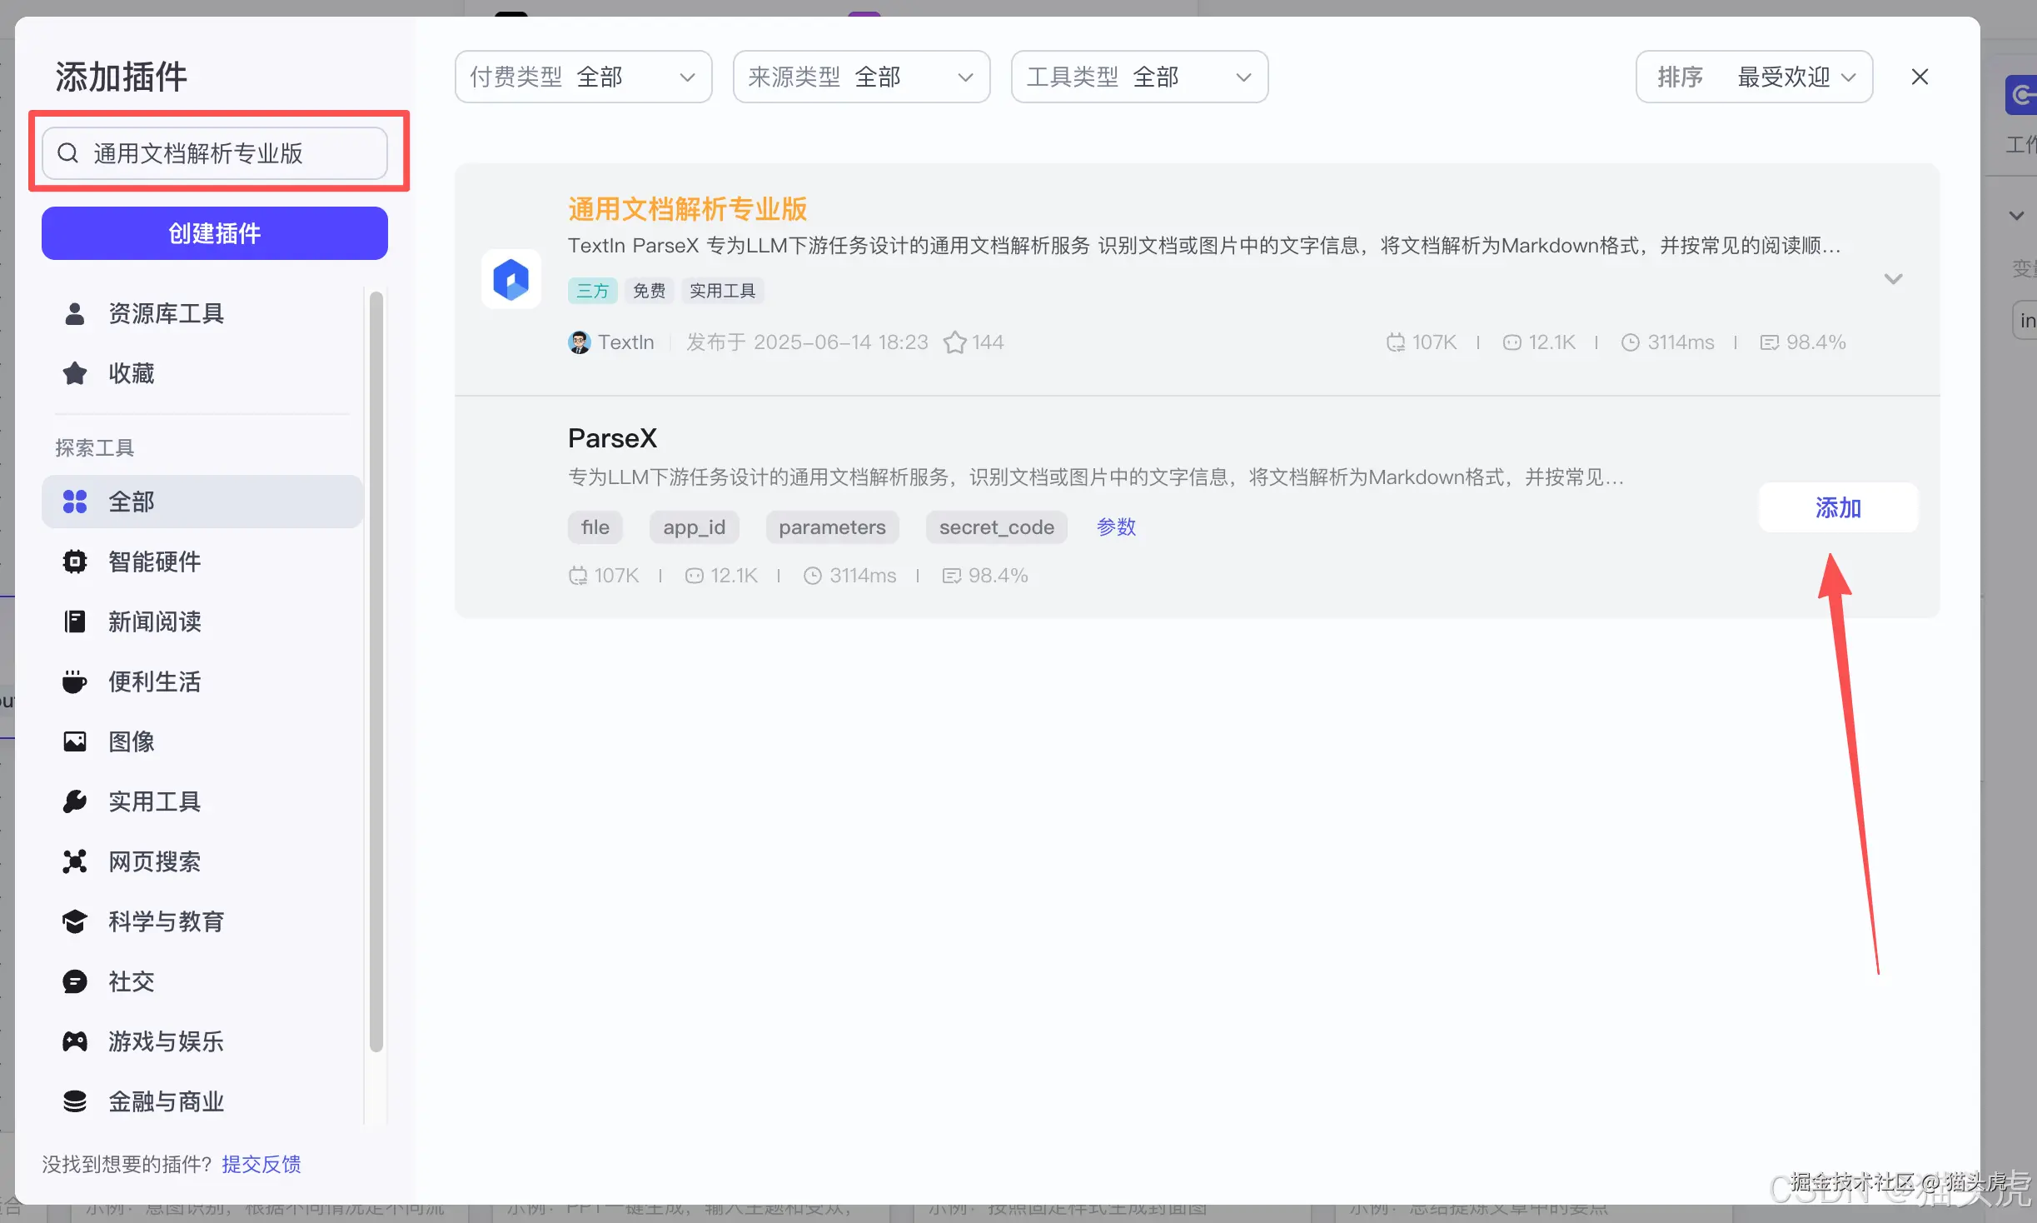Select the 收藏 (favorites) star icon
Image resolution: width=2037 pixels, height=1223 pixels.
point(75,373)
